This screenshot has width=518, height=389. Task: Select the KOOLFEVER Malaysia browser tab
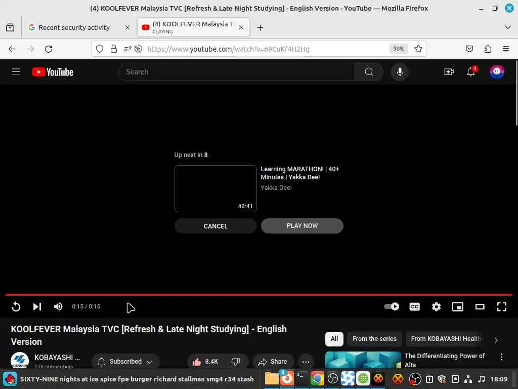(193, 27)
